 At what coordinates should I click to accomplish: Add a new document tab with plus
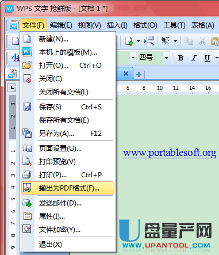pyautogui.click(x=139, y=74)
